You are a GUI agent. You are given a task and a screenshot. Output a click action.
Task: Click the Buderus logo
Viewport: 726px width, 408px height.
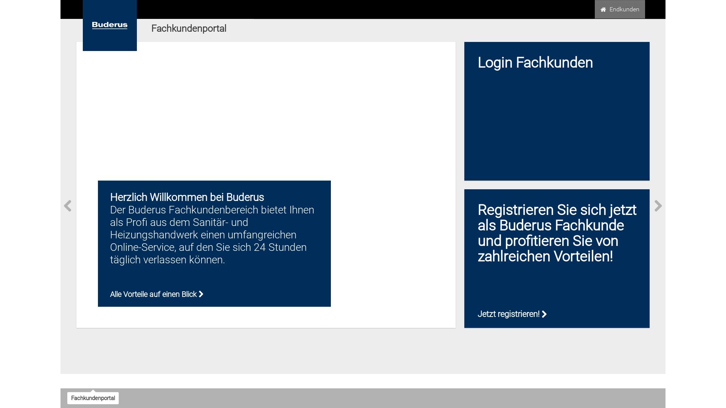[x=110, y=25]
